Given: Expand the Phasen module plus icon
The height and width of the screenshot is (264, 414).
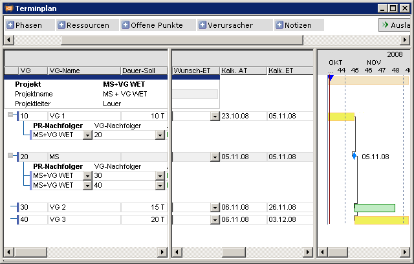Looking at the screenshot, I should pyautogui.click(x=10, y=25).
